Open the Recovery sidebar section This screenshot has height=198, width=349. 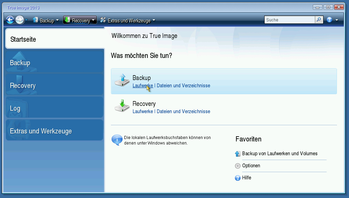pyautogui.click(x=54, y=85)
